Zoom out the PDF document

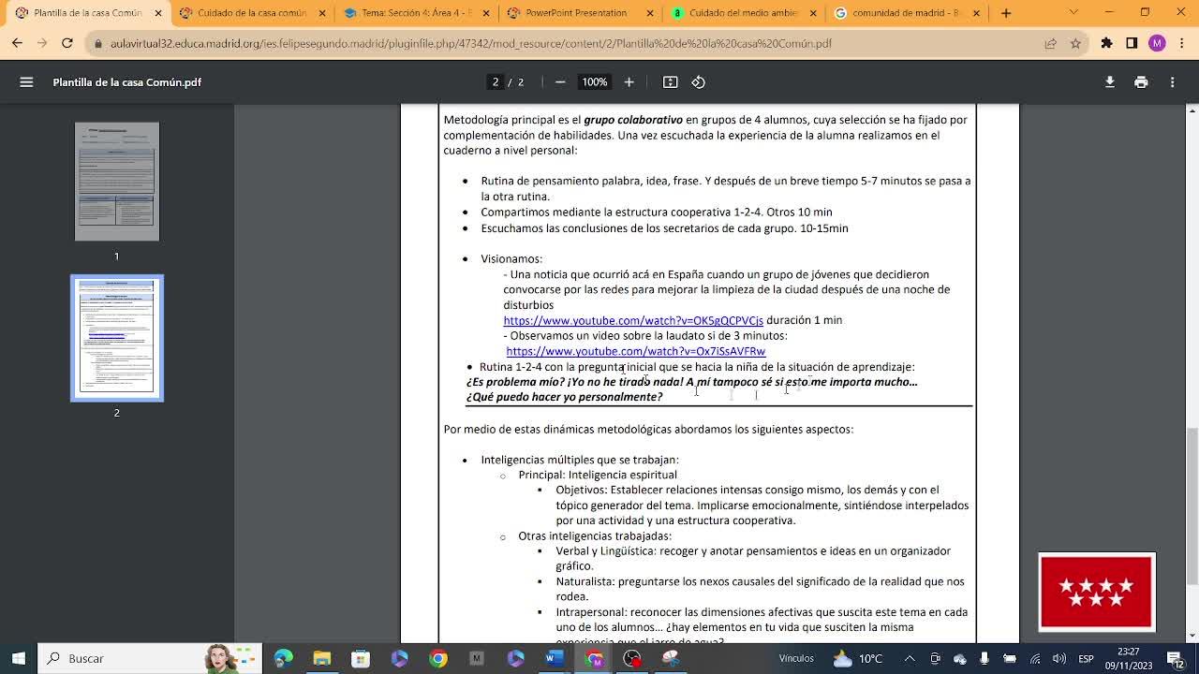(x=560, y=82)
